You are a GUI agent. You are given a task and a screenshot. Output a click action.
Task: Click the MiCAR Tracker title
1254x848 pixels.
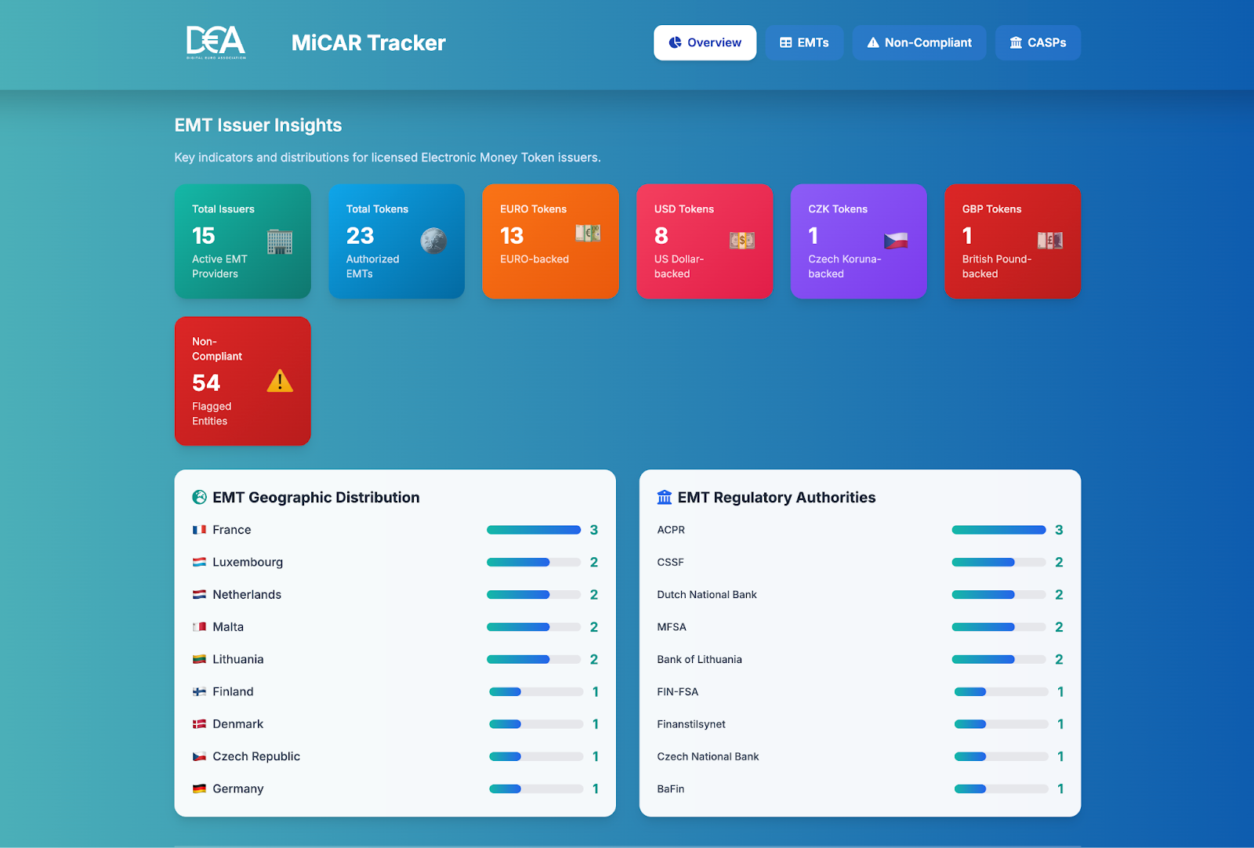pos(368,43)
